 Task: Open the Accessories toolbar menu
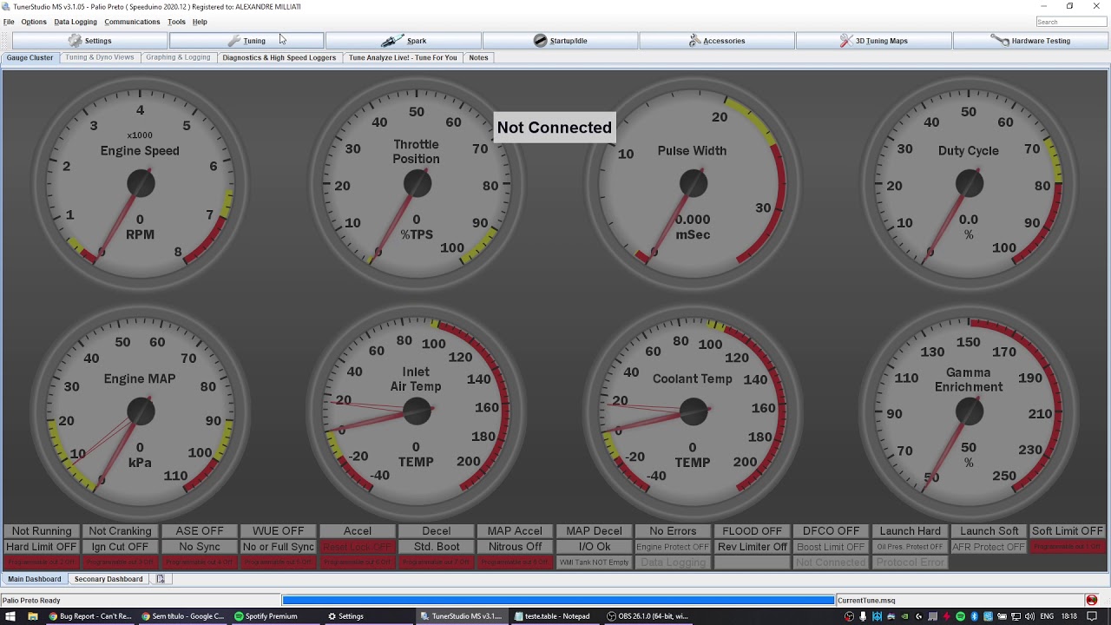[717, 41]
